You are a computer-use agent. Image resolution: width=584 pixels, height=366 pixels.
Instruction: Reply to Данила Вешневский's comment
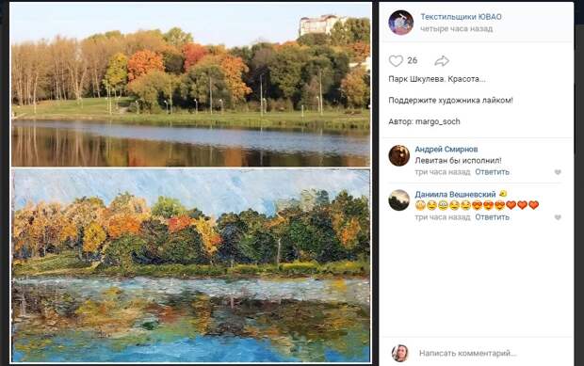492,216
